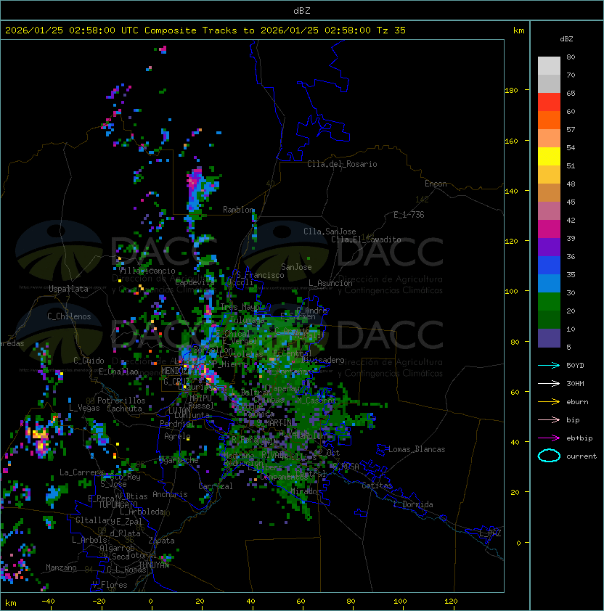Click the Catitas place label
Screen dimensions: 604x611
[x=377, y=485]
